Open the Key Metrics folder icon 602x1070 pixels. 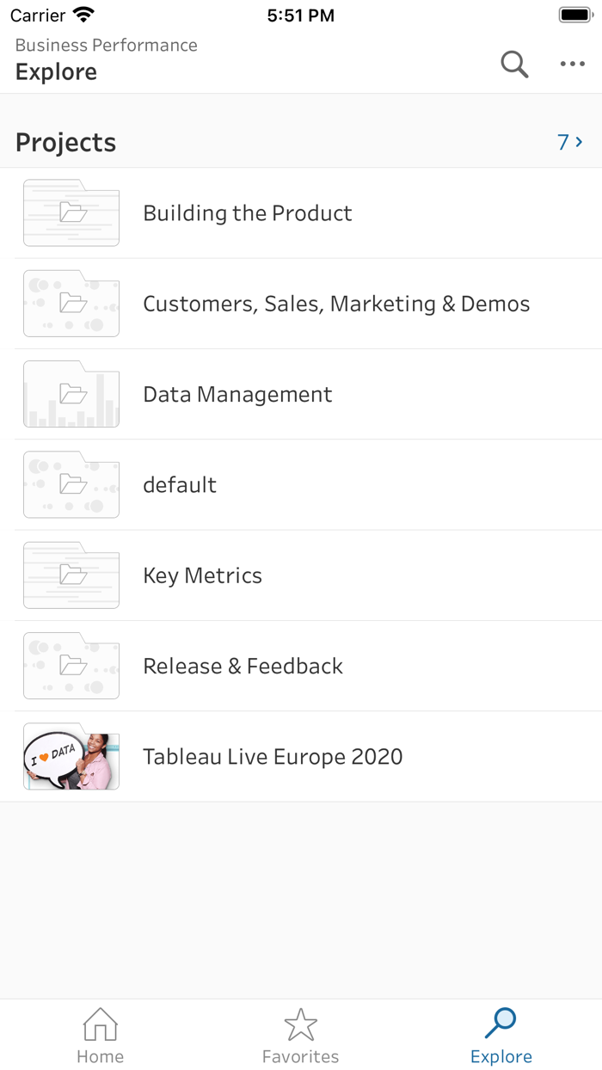pos(71,575)
